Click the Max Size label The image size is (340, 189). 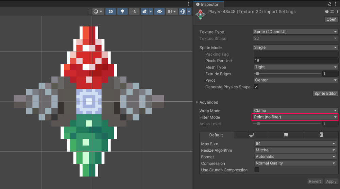[209, 144]
